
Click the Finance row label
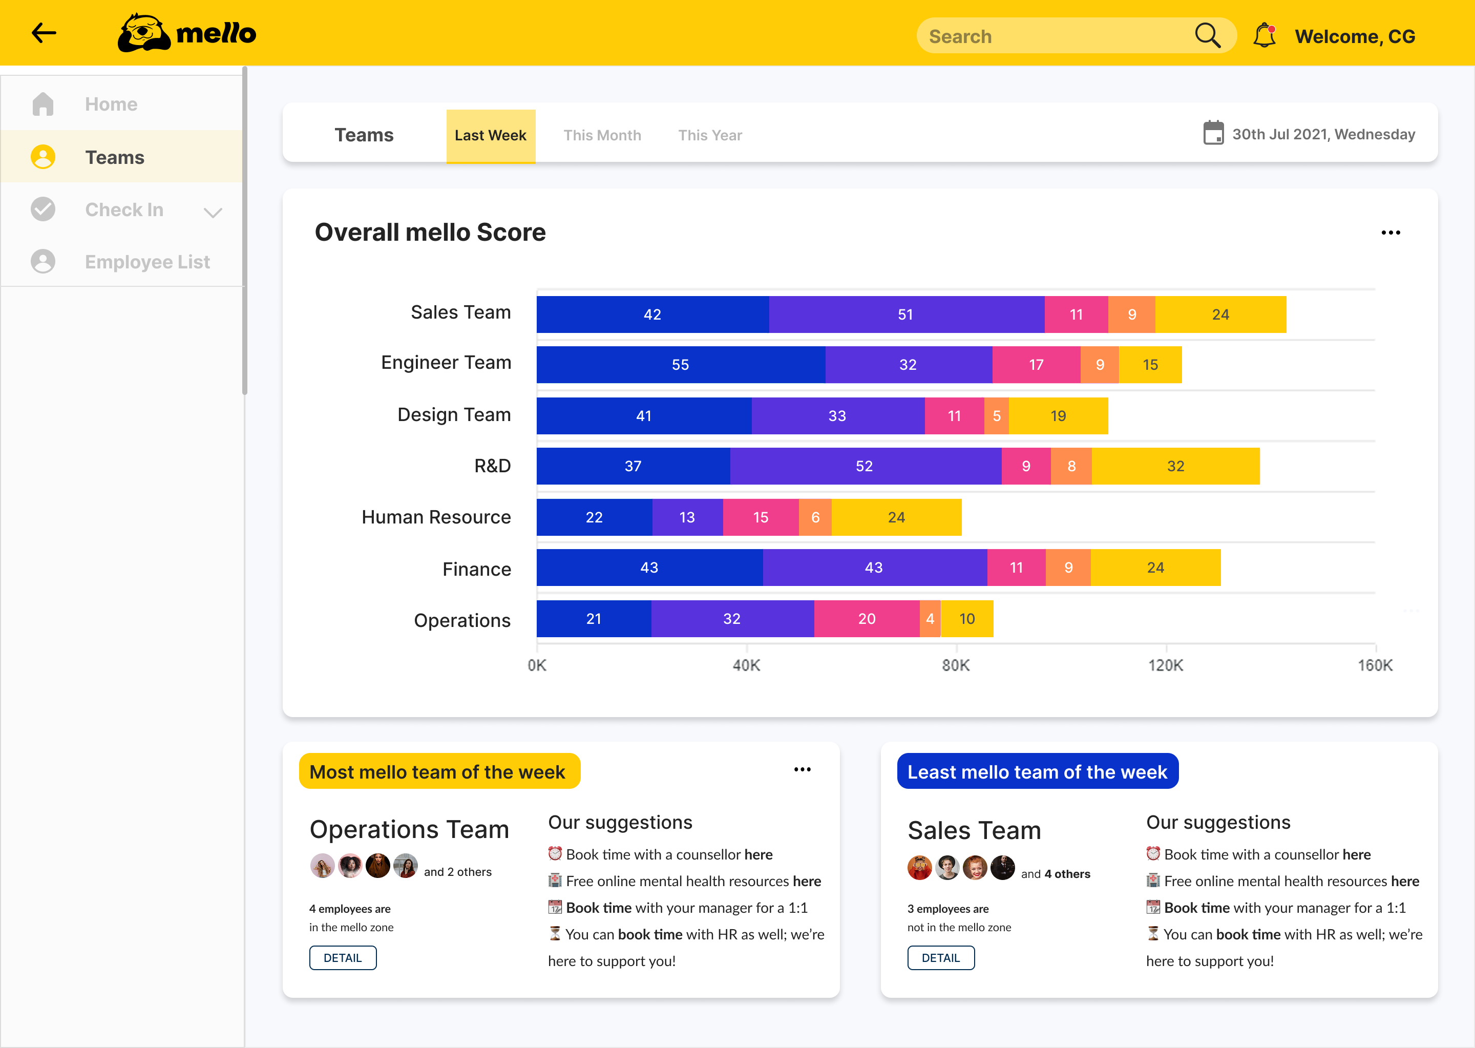click(476, 569)
